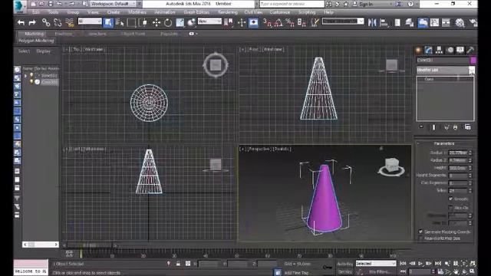Activate the Select and Place tool
This screenshot has height=276, width=491.
coord(191,22)
